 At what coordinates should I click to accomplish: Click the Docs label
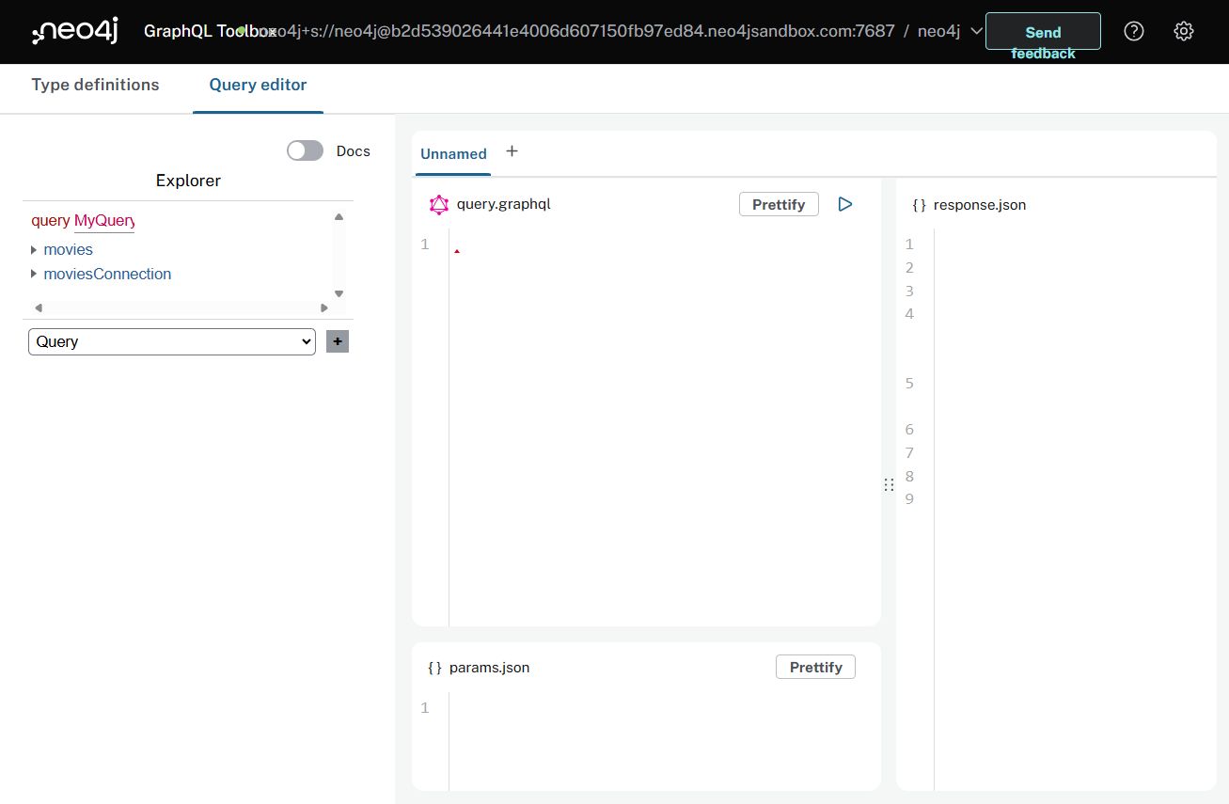tap(354, 151)
